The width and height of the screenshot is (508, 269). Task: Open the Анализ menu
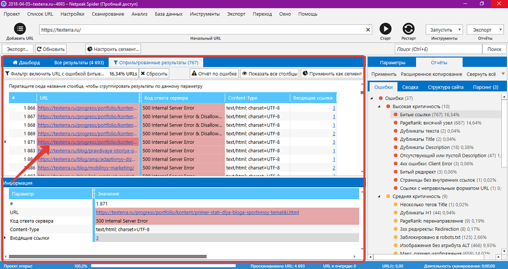coord(139,14)
